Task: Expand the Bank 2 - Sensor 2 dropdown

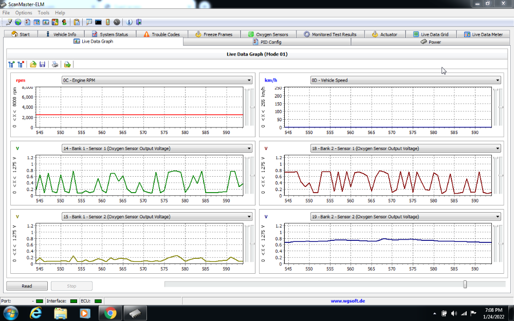Action: click(497, 217)
